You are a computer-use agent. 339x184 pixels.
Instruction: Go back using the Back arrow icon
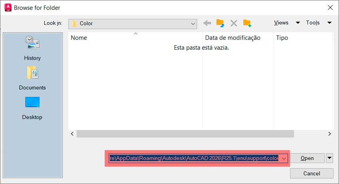(207, 23)
